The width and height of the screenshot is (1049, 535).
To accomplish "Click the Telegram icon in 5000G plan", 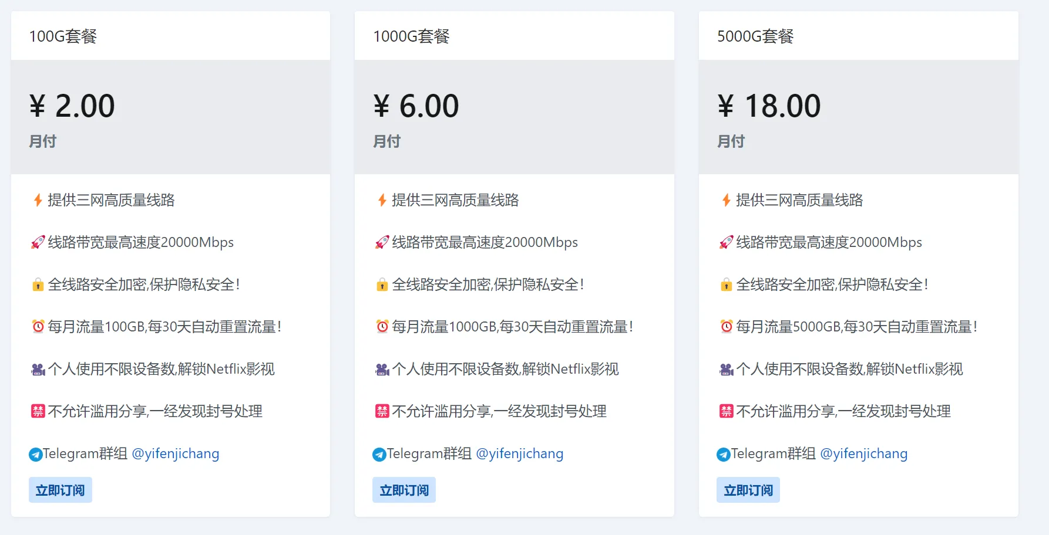I will click(x=723, y=454).
